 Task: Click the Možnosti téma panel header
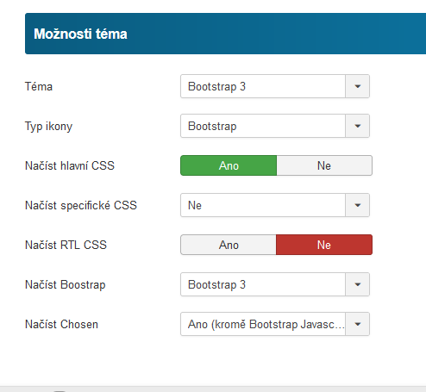point(225,34)
